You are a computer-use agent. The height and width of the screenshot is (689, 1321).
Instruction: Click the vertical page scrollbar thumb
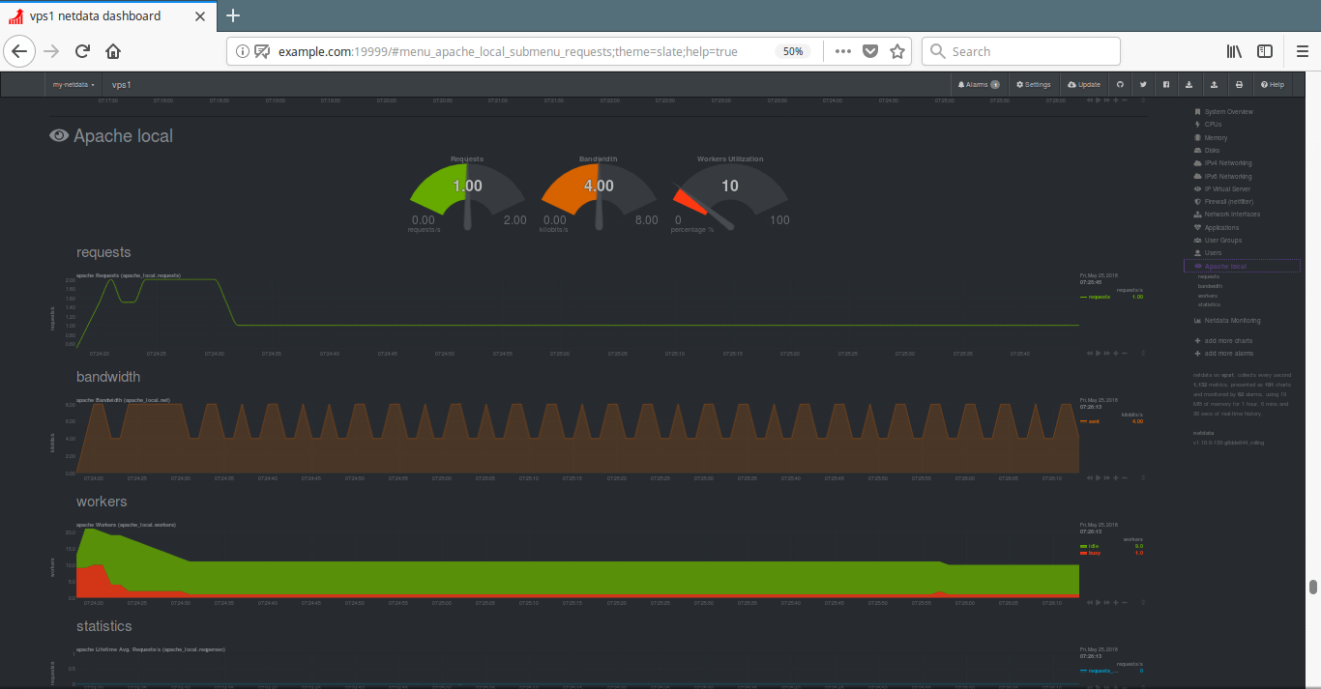[x=1312, y=587]
